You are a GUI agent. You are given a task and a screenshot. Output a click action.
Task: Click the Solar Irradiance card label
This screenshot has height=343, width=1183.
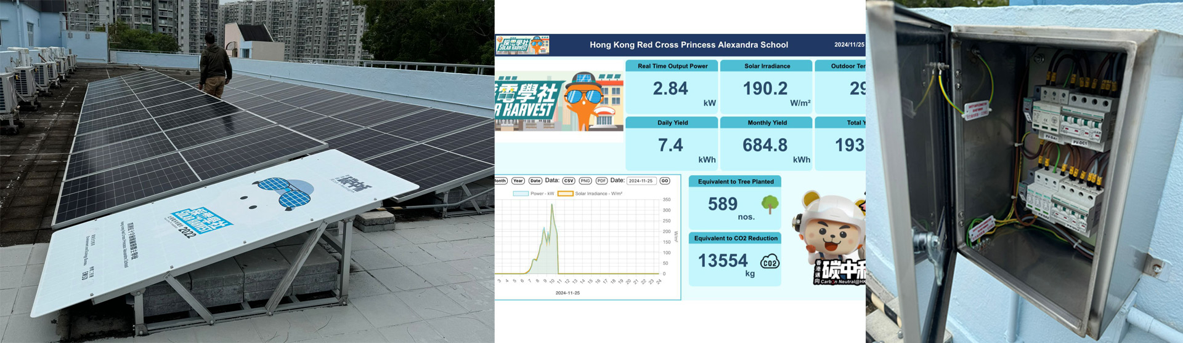tap(767, 66)
